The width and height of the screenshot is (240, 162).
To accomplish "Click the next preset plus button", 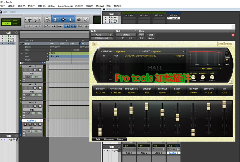I will point(120,38).
